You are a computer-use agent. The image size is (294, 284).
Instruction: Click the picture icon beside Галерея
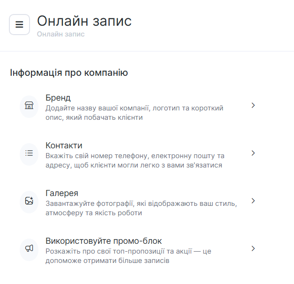point(29,201)
